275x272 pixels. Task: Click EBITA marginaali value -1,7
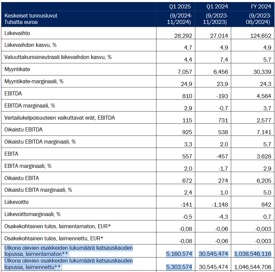(x=223, y=169)
